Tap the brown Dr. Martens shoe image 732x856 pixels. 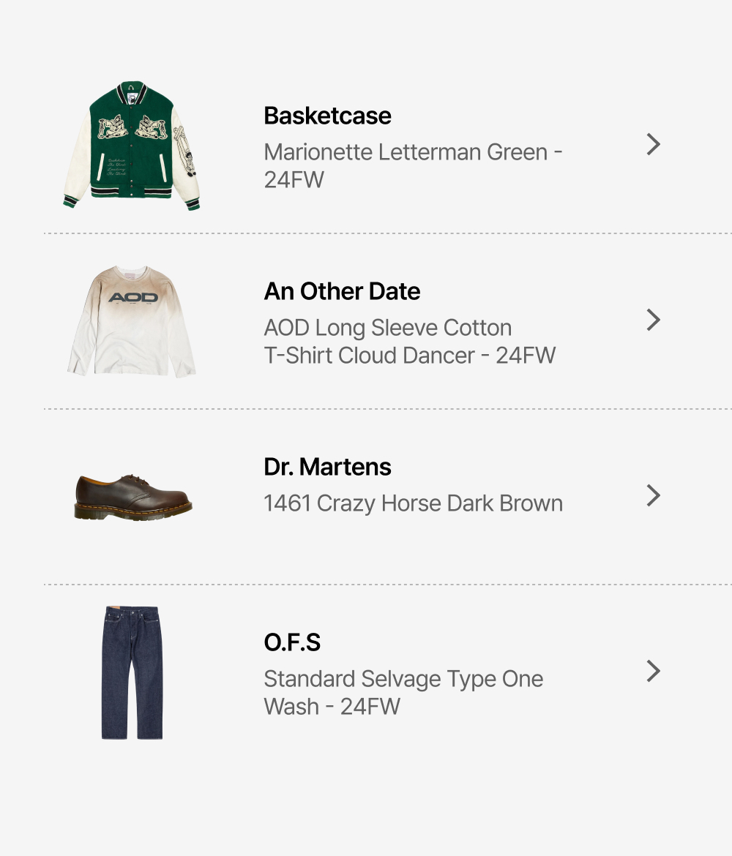(x=132, y=497)
